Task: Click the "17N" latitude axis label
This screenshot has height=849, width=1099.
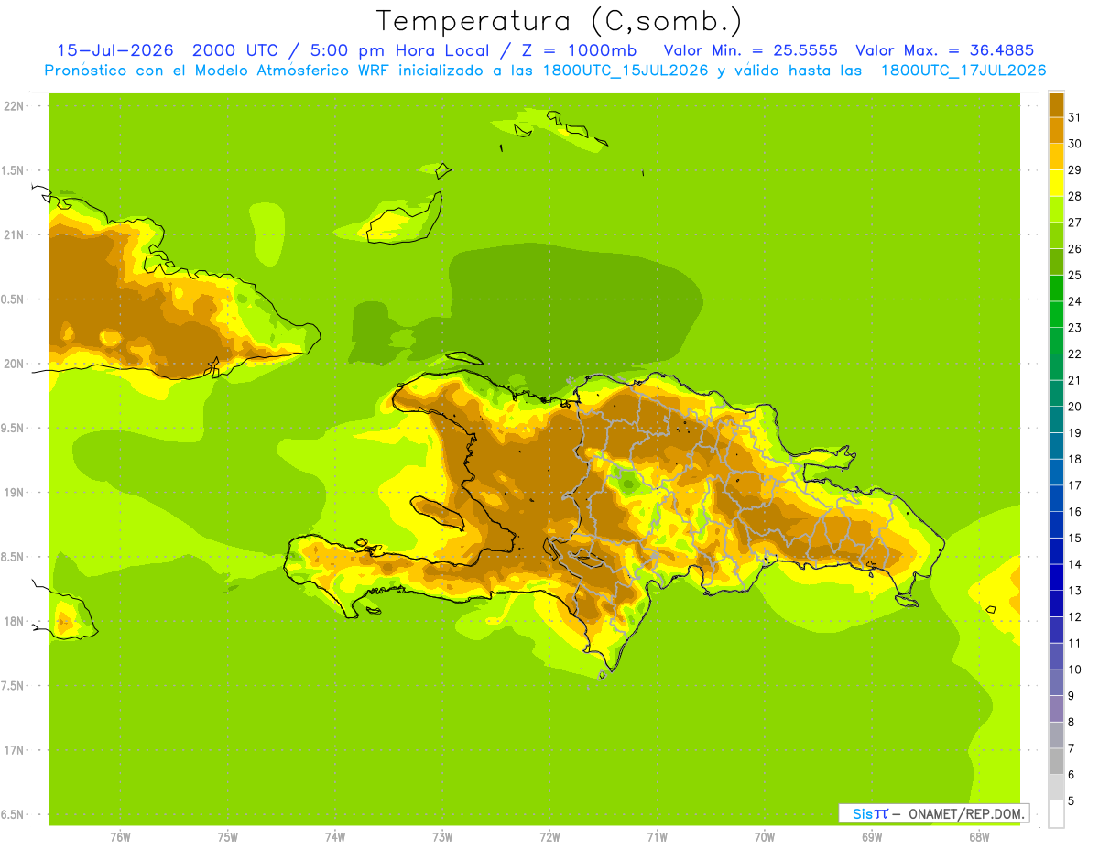Action: 15,750
